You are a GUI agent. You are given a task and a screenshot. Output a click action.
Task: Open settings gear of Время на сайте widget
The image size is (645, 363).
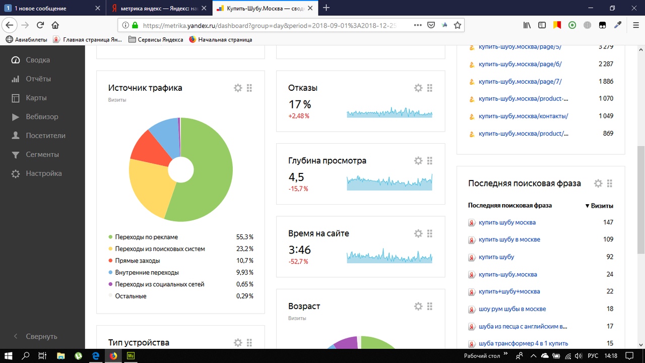click(x=418, y=233)
